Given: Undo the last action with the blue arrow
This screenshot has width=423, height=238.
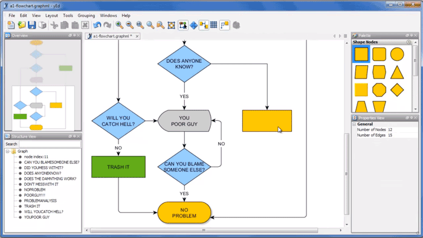Looking at the screenshot, I should (97, 25).
